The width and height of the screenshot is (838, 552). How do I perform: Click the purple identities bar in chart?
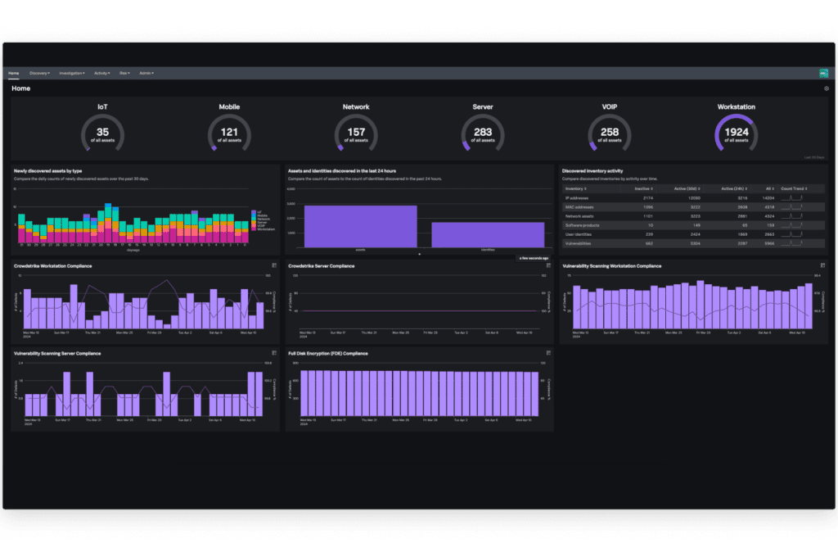pos(488,235)
